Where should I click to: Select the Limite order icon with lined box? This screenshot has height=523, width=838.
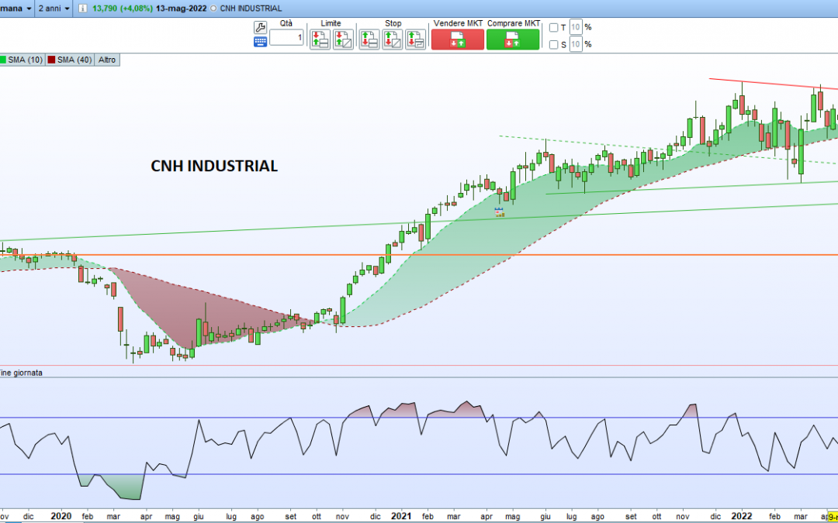[x=320, y=40]
